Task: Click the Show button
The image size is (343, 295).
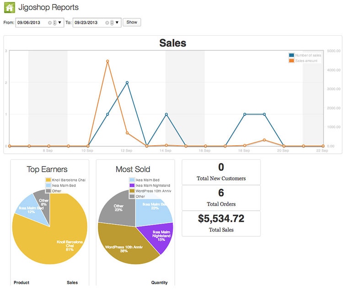Action: coord(132,22)
